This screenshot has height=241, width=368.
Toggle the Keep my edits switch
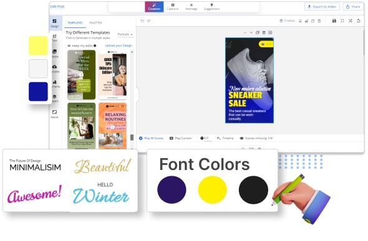coord(69,45)
